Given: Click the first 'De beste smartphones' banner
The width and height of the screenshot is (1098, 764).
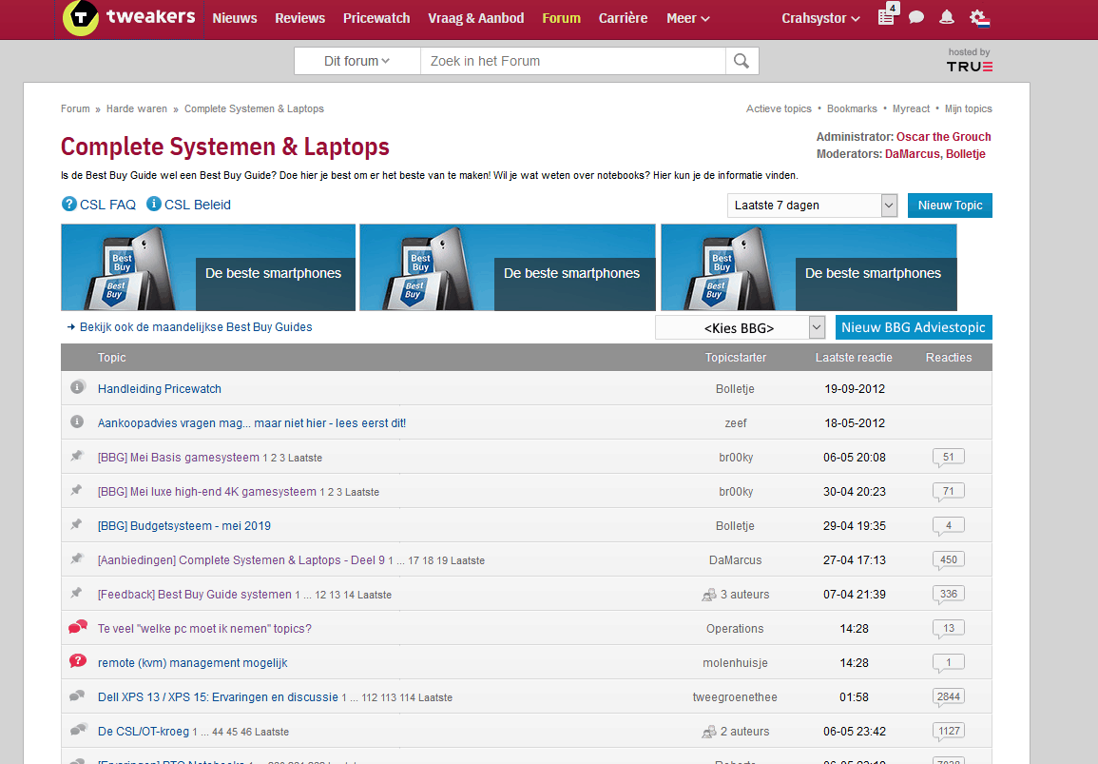Looking at the screenshot, I should coord(208,267).
